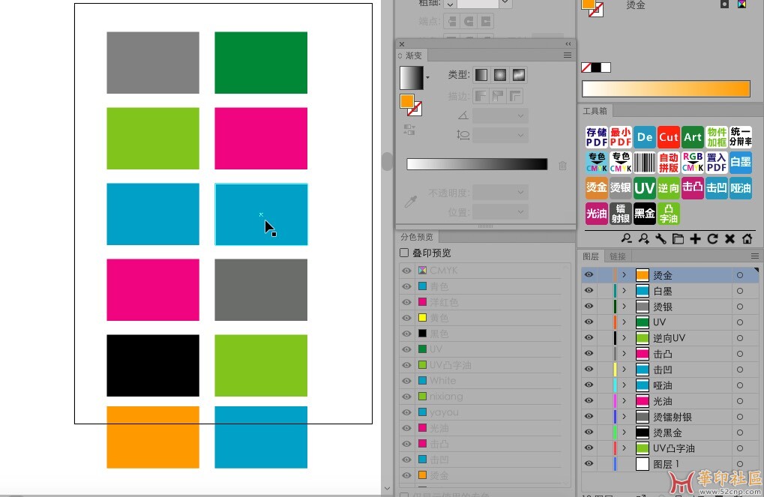Click the 烫金 orange toolbox icon
This screenshot has width=764, height=497.
pyautogui.click(x=596, y=187)
